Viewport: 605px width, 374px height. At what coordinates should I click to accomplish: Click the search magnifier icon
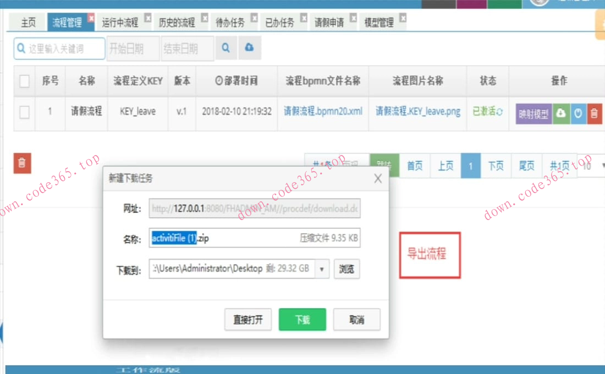point(226,48)
